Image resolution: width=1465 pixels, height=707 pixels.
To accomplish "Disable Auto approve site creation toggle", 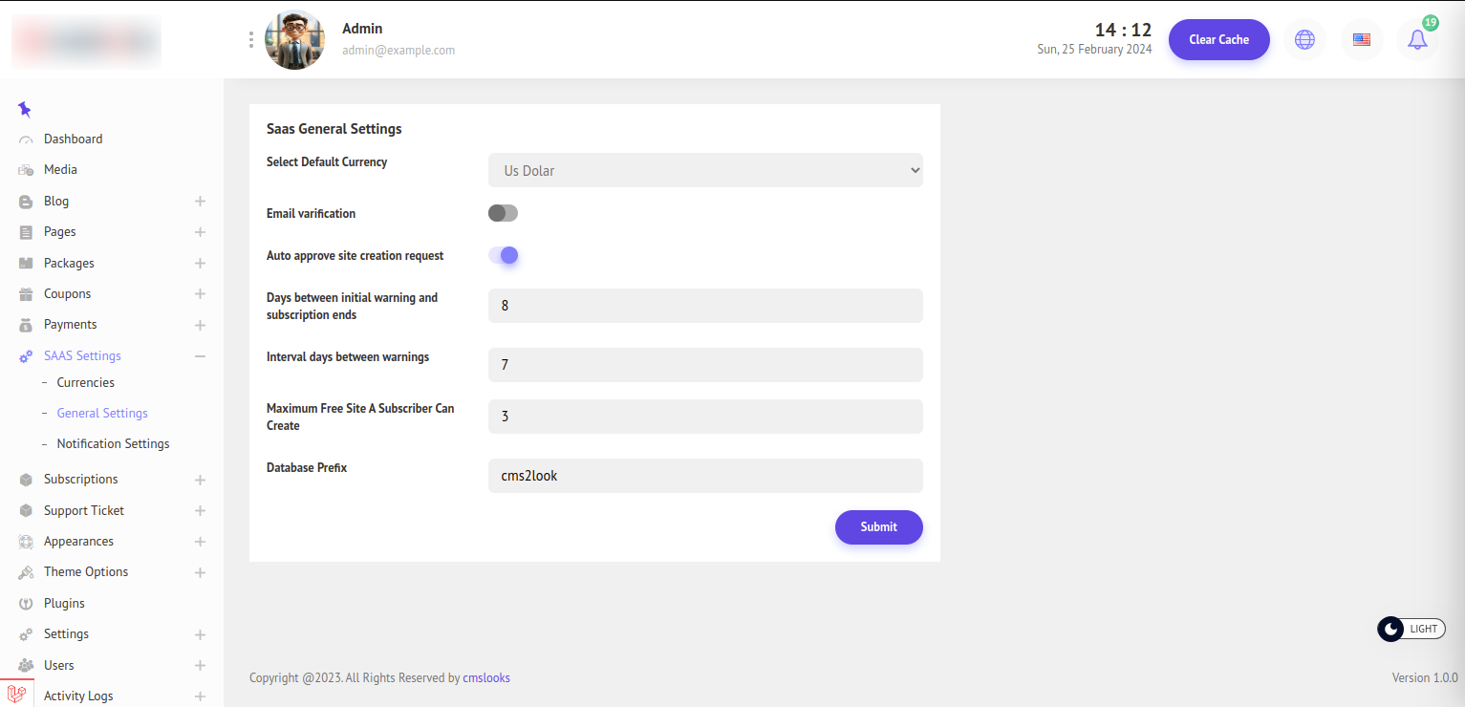I will (x=503, y=255).
